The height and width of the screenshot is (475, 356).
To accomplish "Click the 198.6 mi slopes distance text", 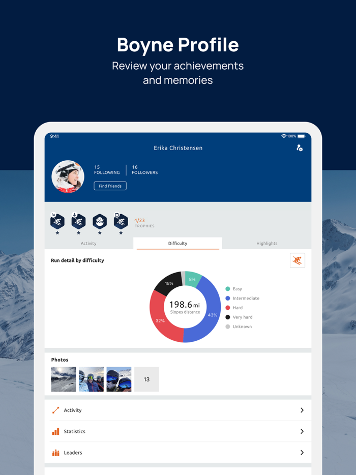I will click(x=185, y=307).
